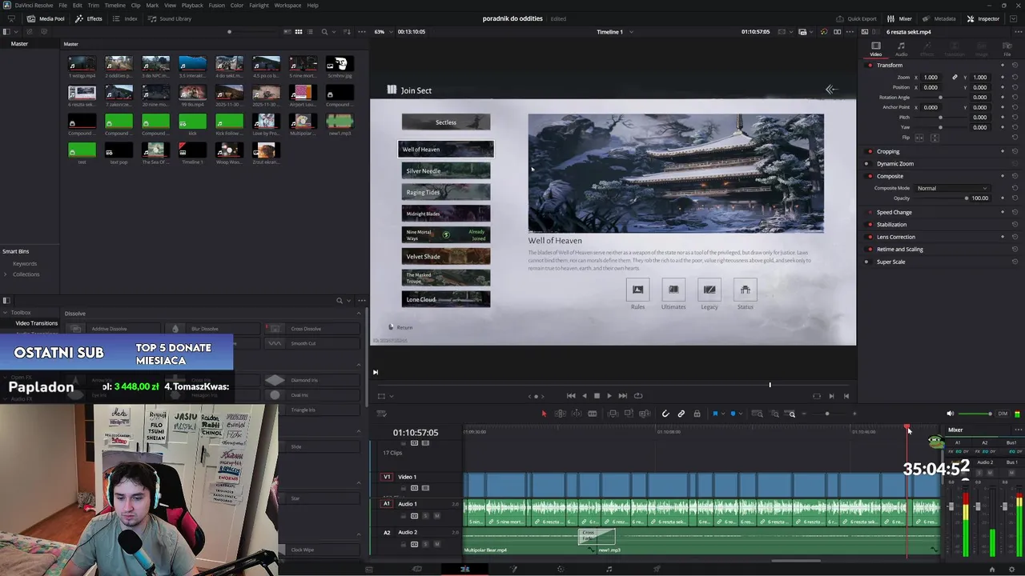
Task: Click the Opacity slider handle
Action: (967, 198)
